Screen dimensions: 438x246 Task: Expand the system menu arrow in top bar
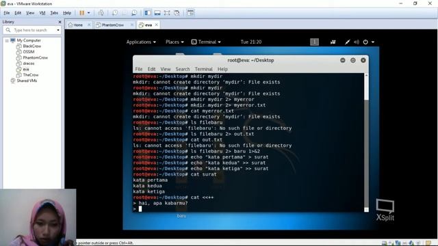point(372,42)
